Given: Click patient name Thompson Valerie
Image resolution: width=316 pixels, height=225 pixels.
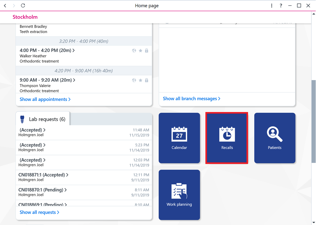Looking at the screenshot, I should coord(35,86).
